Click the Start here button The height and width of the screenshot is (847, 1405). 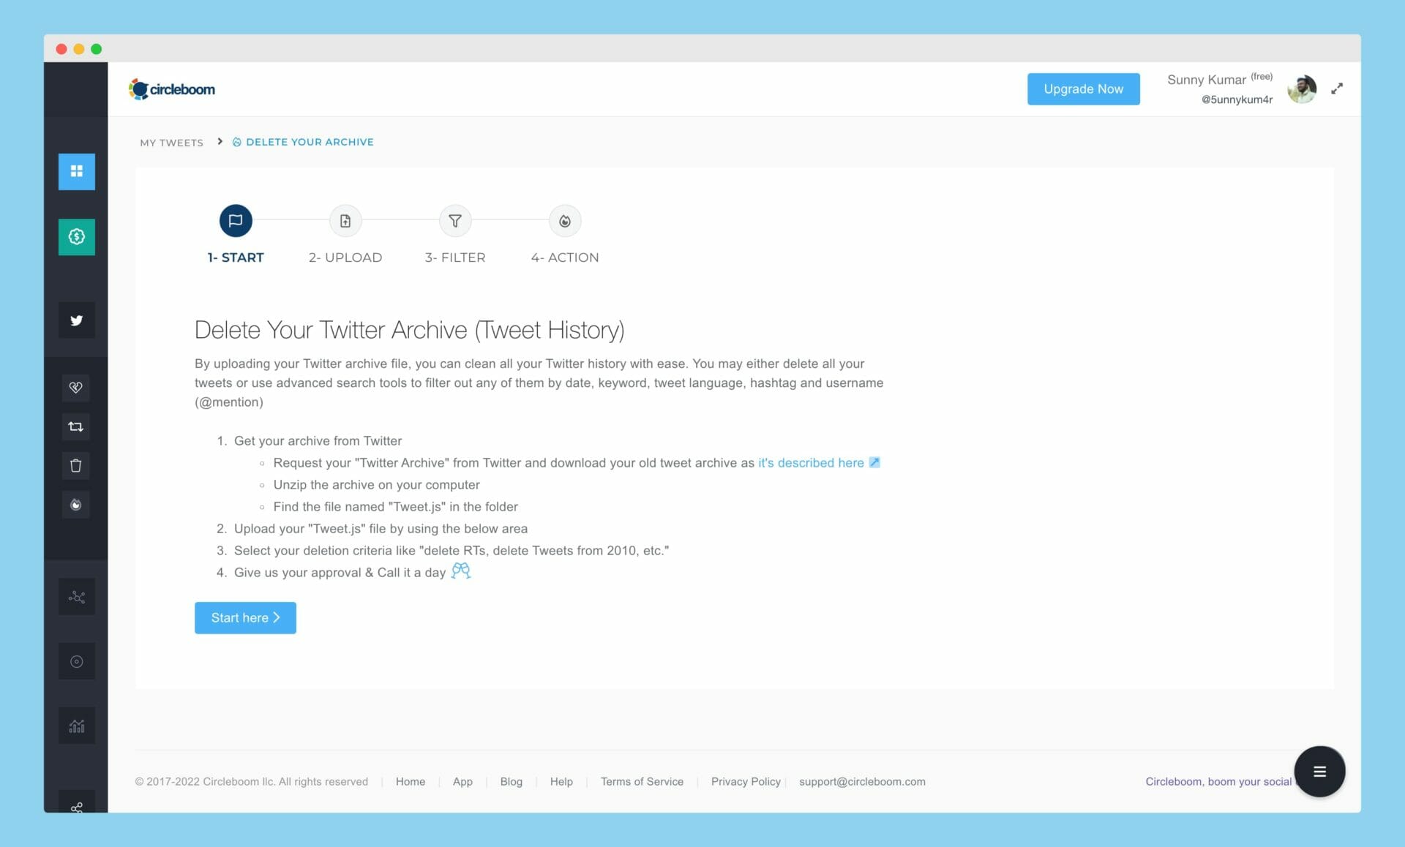click(245, 617)
